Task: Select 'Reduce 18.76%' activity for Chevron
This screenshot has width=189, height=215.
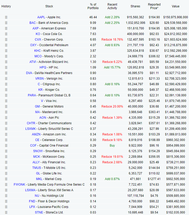Action: [112, 40]
